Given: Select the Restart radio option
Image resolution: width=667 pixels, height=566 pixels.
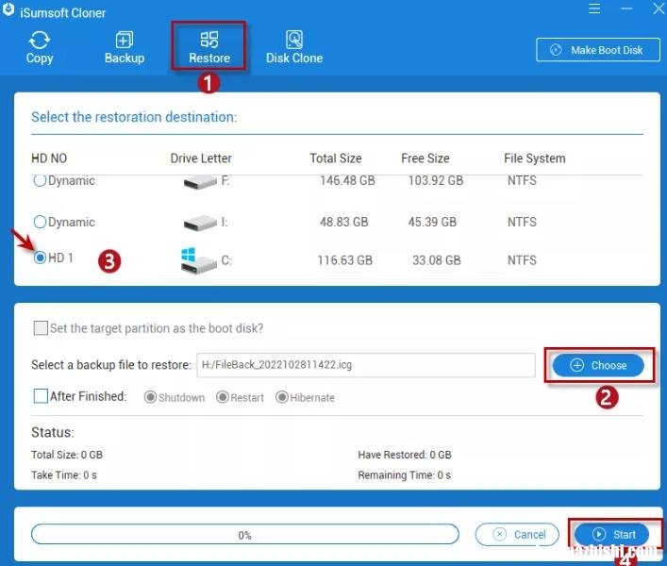Looking at the screenshot, I should [222, 397].
